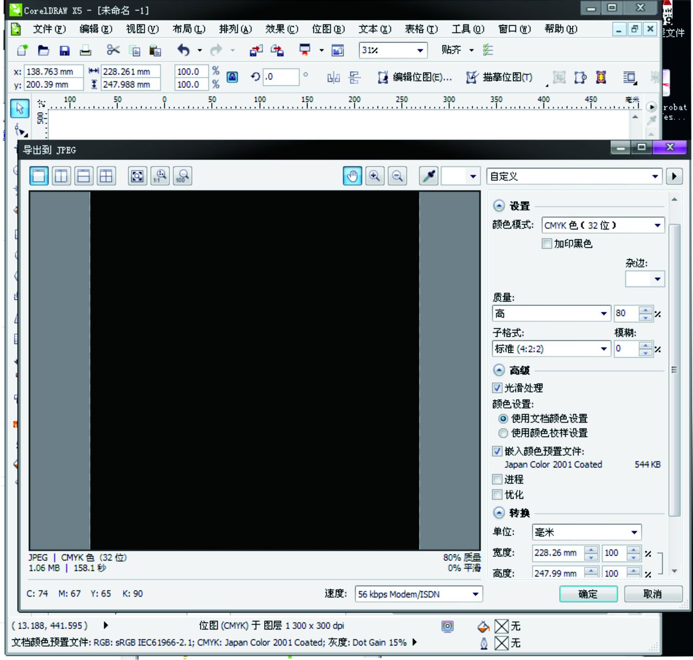Click the dialog settings vertical scrollbar
The image size is (693, 660).
click(674, 370)
